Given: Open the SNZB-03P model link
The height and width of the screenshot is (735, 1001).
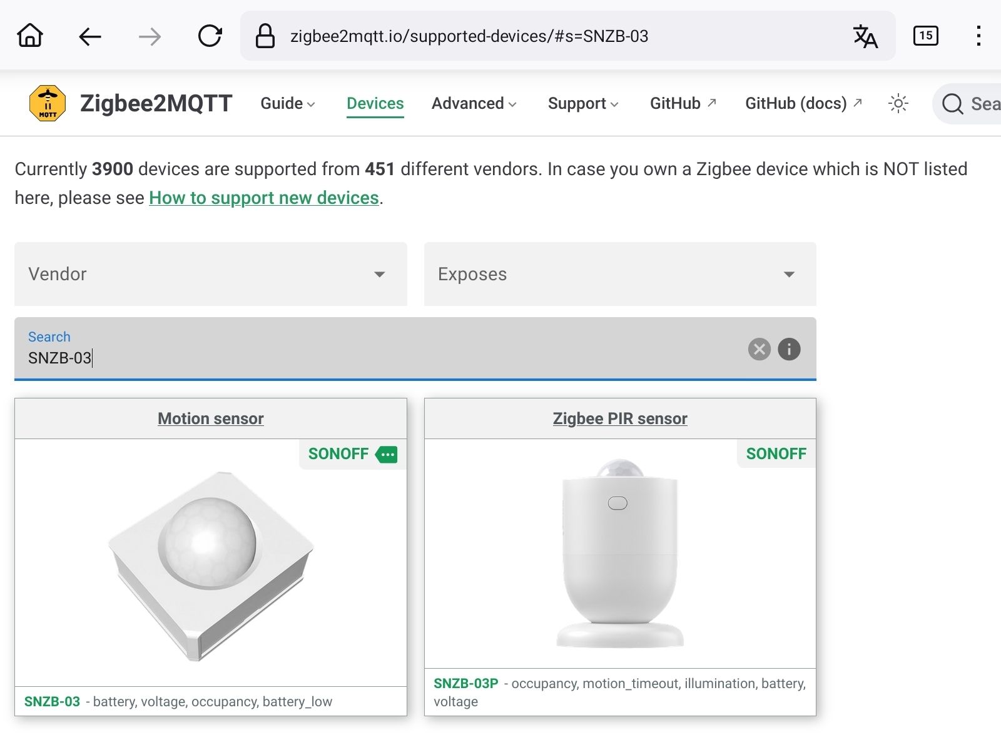Looking at the screenshot, I should click(x=466, y=684).
